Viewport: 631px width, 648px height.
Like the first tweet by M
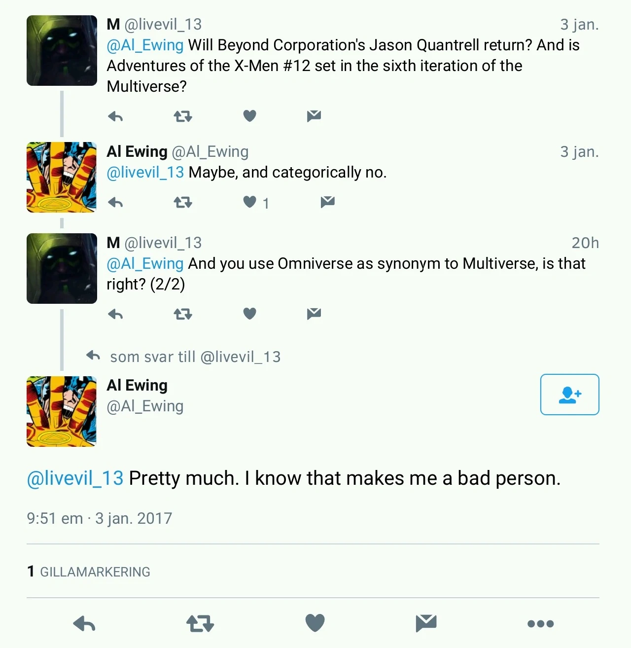[x=250, y=116]
